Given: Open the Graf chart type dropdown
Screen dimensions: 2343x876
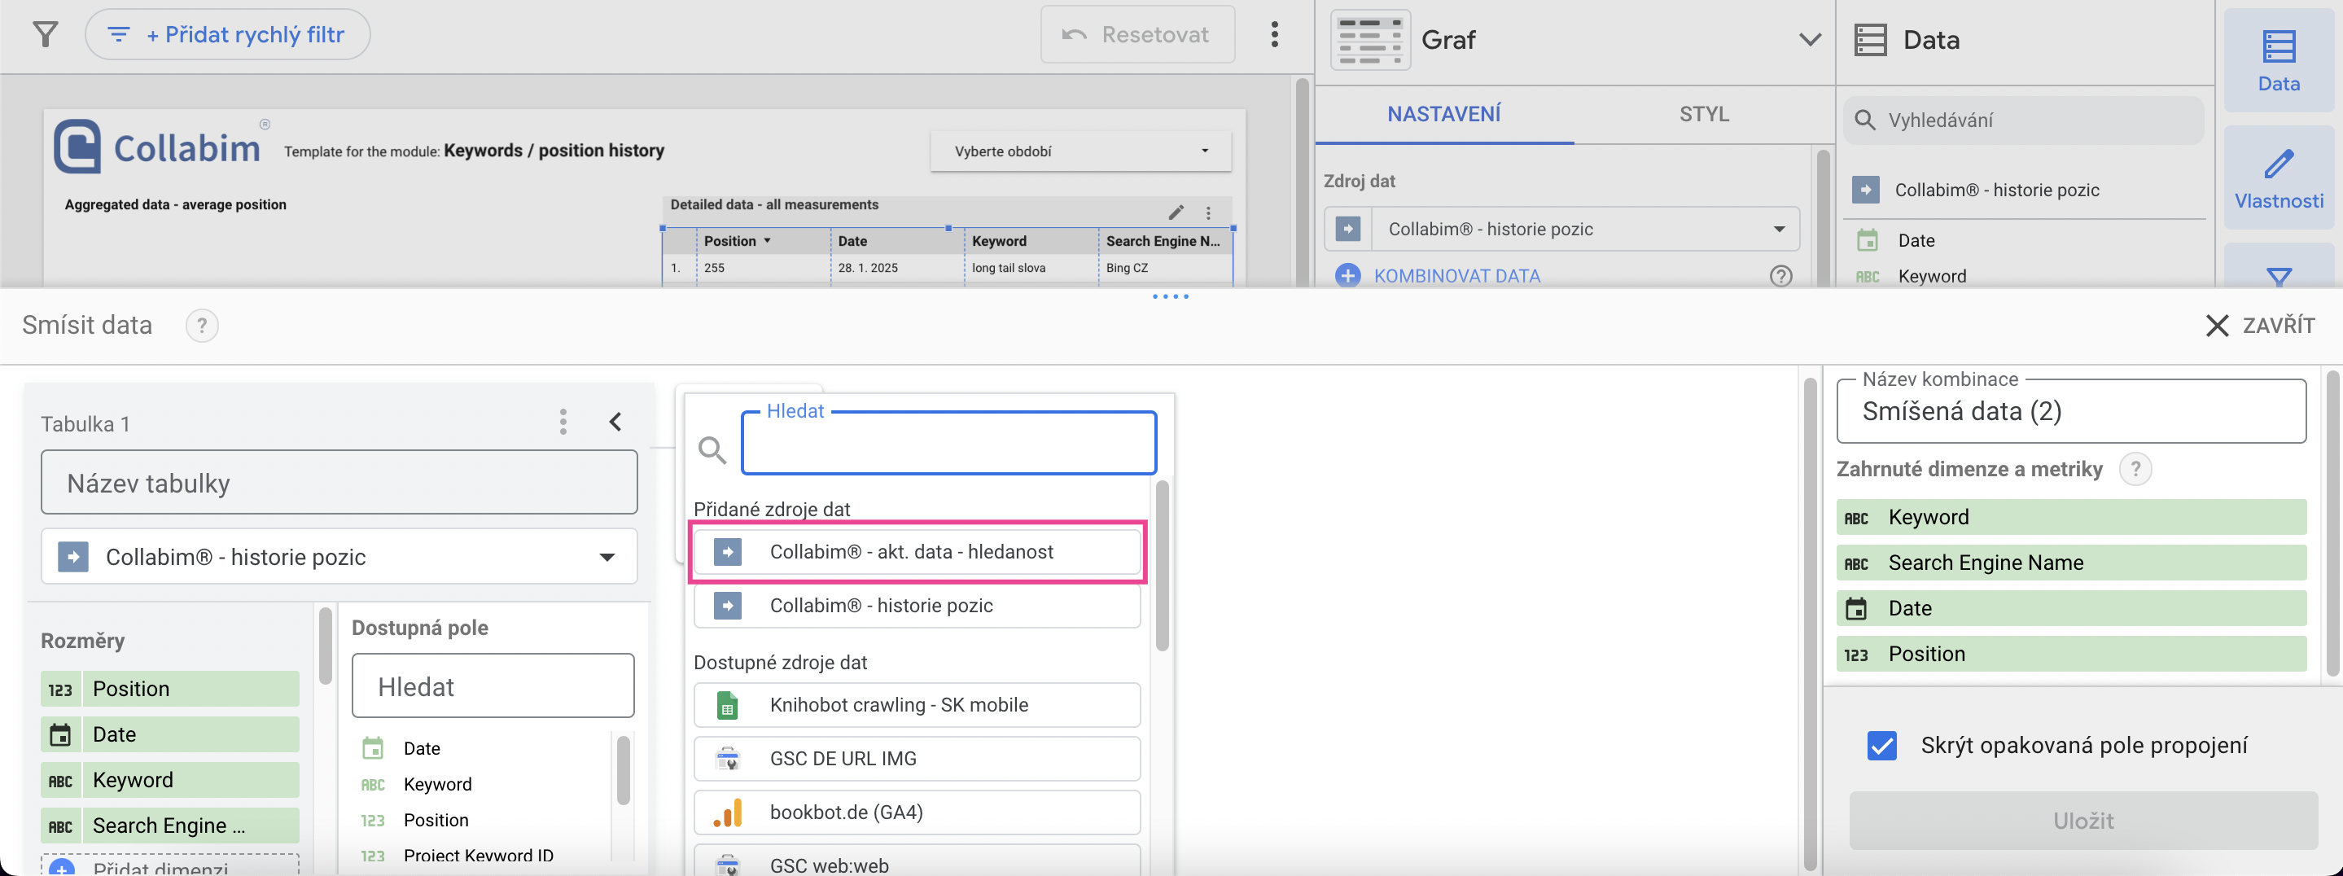Looking at the screenshot, I should click(x=1809, y=39).
